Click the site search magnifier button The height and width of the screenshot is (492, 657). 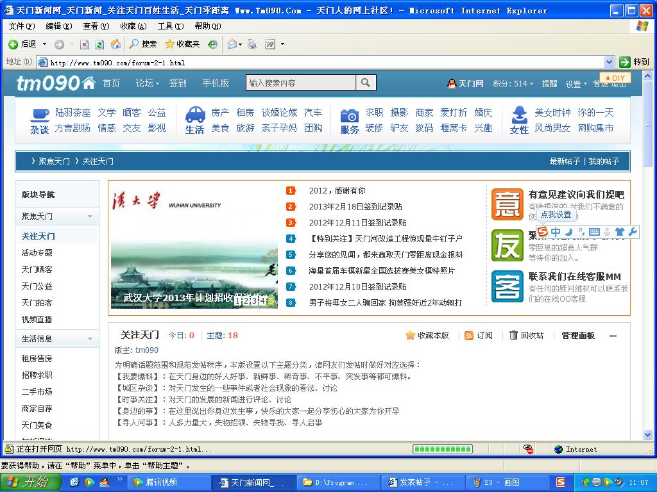(x=365, y=83)
